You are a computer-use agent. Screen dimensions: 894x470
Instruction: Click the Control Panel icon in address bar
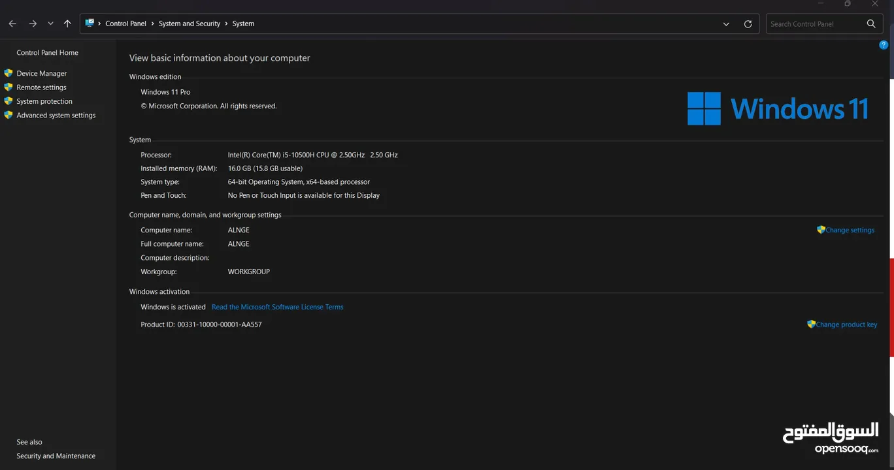(x=90, y=23)
